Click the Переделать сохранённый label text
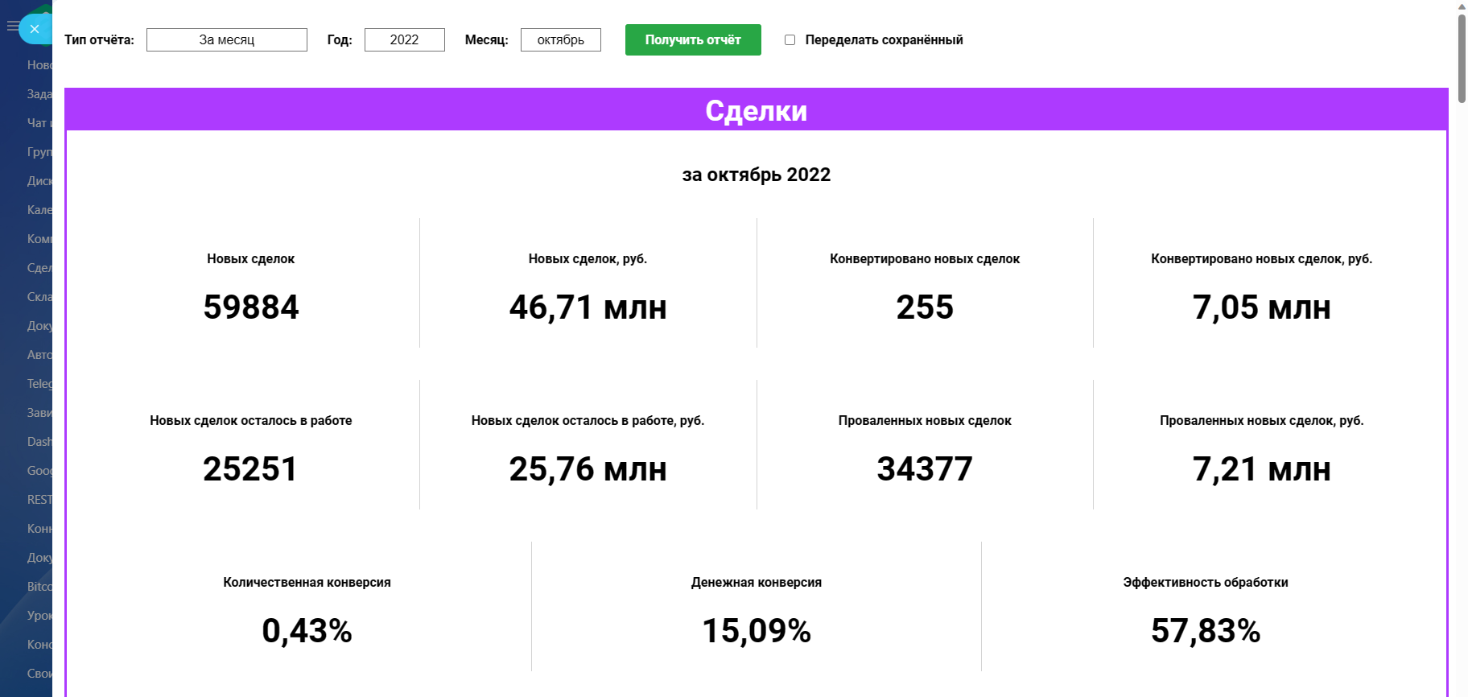The image size is (1468, 697). [883, 39]
